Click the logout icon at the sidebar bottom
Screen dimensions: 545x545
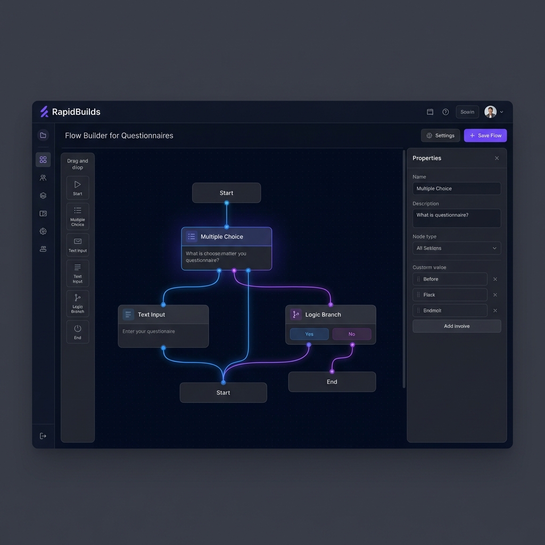coord(43,435)
